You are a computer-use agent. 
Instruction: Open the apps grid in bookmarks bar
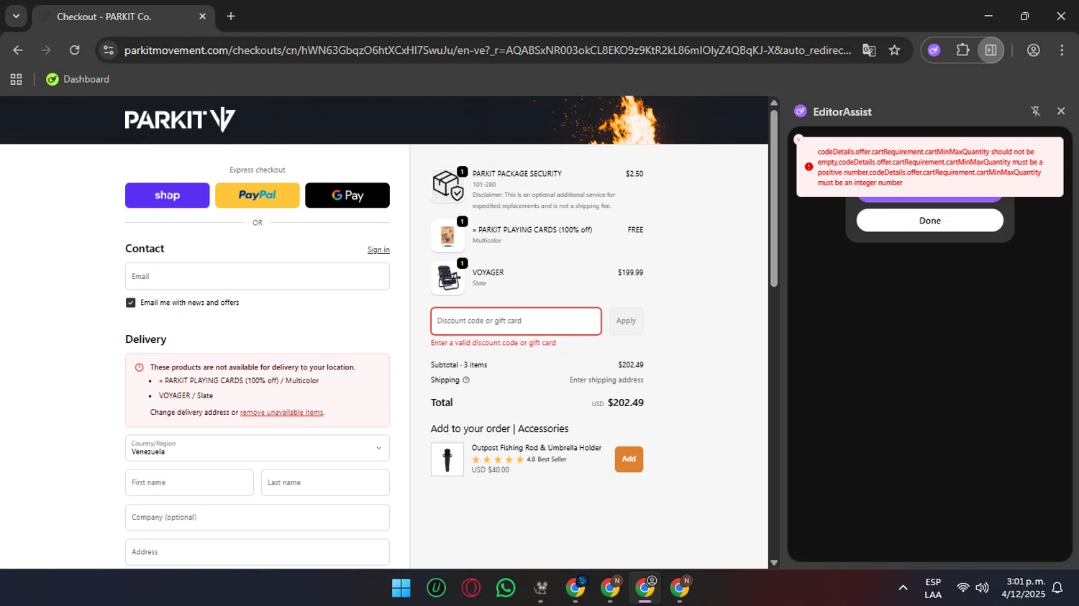[16, 79]
